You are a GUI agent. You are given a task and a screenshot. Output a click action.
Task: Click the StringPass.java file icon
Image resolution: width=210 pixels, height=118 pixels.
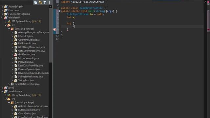tap(15, 80)
